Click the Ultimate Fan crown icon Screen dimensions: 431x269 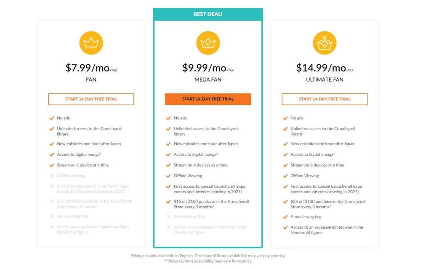[325, 43]
